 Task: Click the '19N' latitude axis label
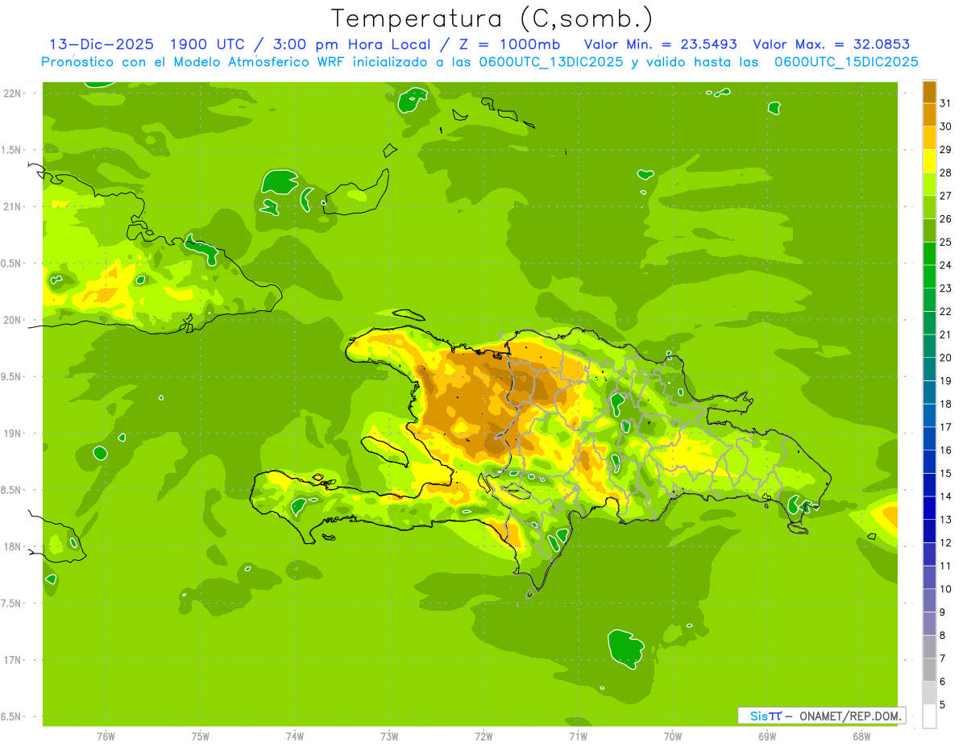11,434
